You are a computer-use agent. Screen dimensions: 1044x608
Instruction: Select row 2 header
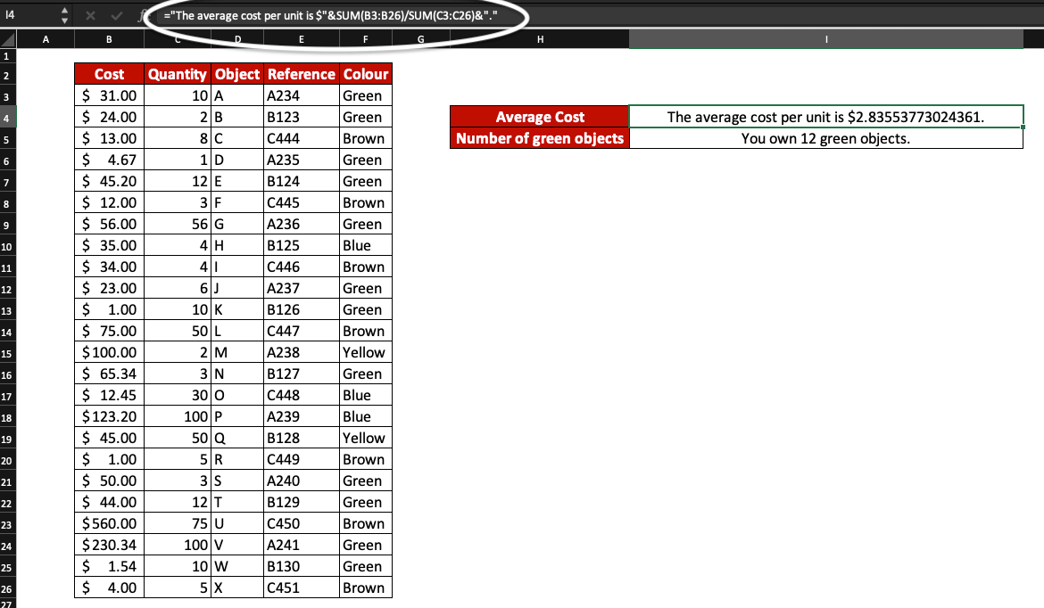(7, 74)
